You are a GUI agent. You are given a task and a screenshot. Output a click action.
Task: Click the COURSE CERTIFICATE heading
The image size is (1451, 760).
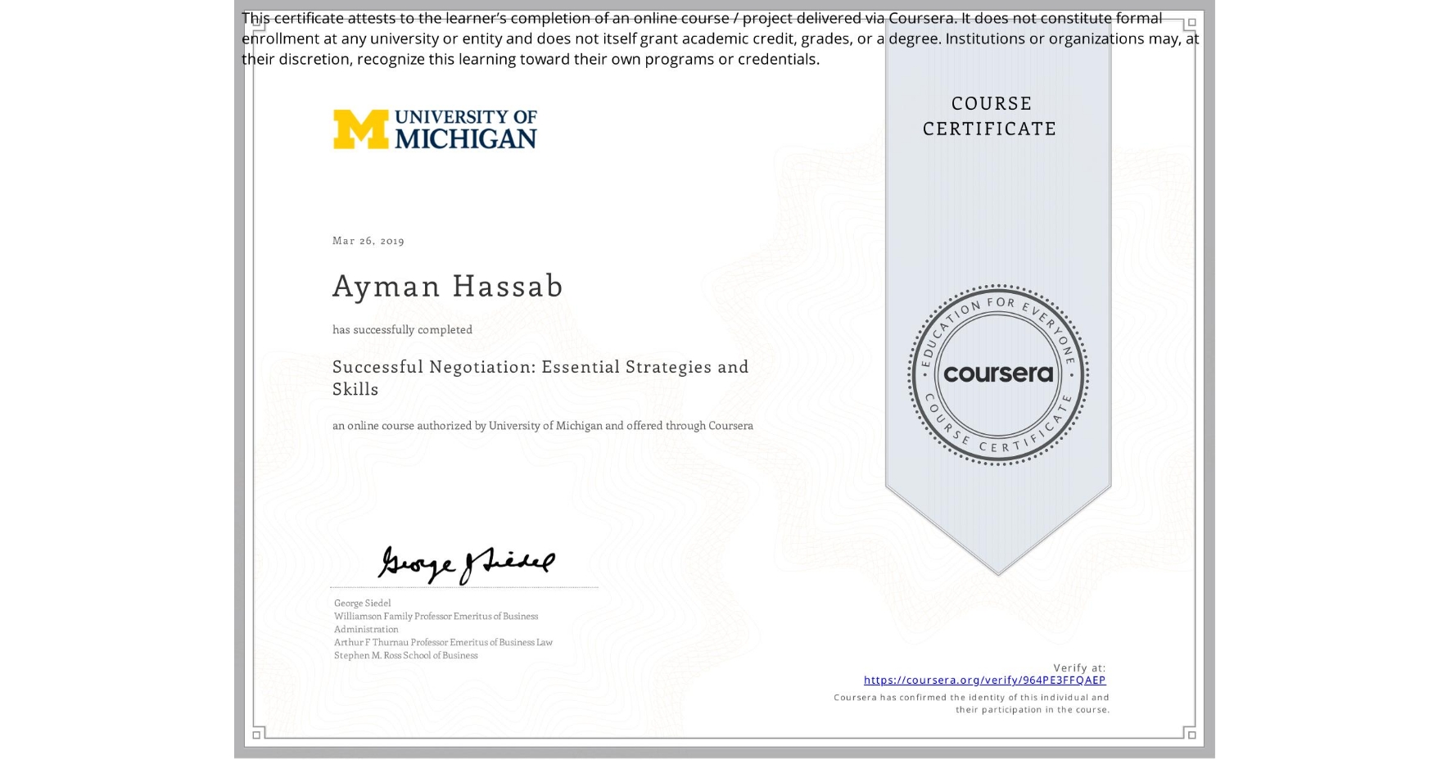pos(990,115)
